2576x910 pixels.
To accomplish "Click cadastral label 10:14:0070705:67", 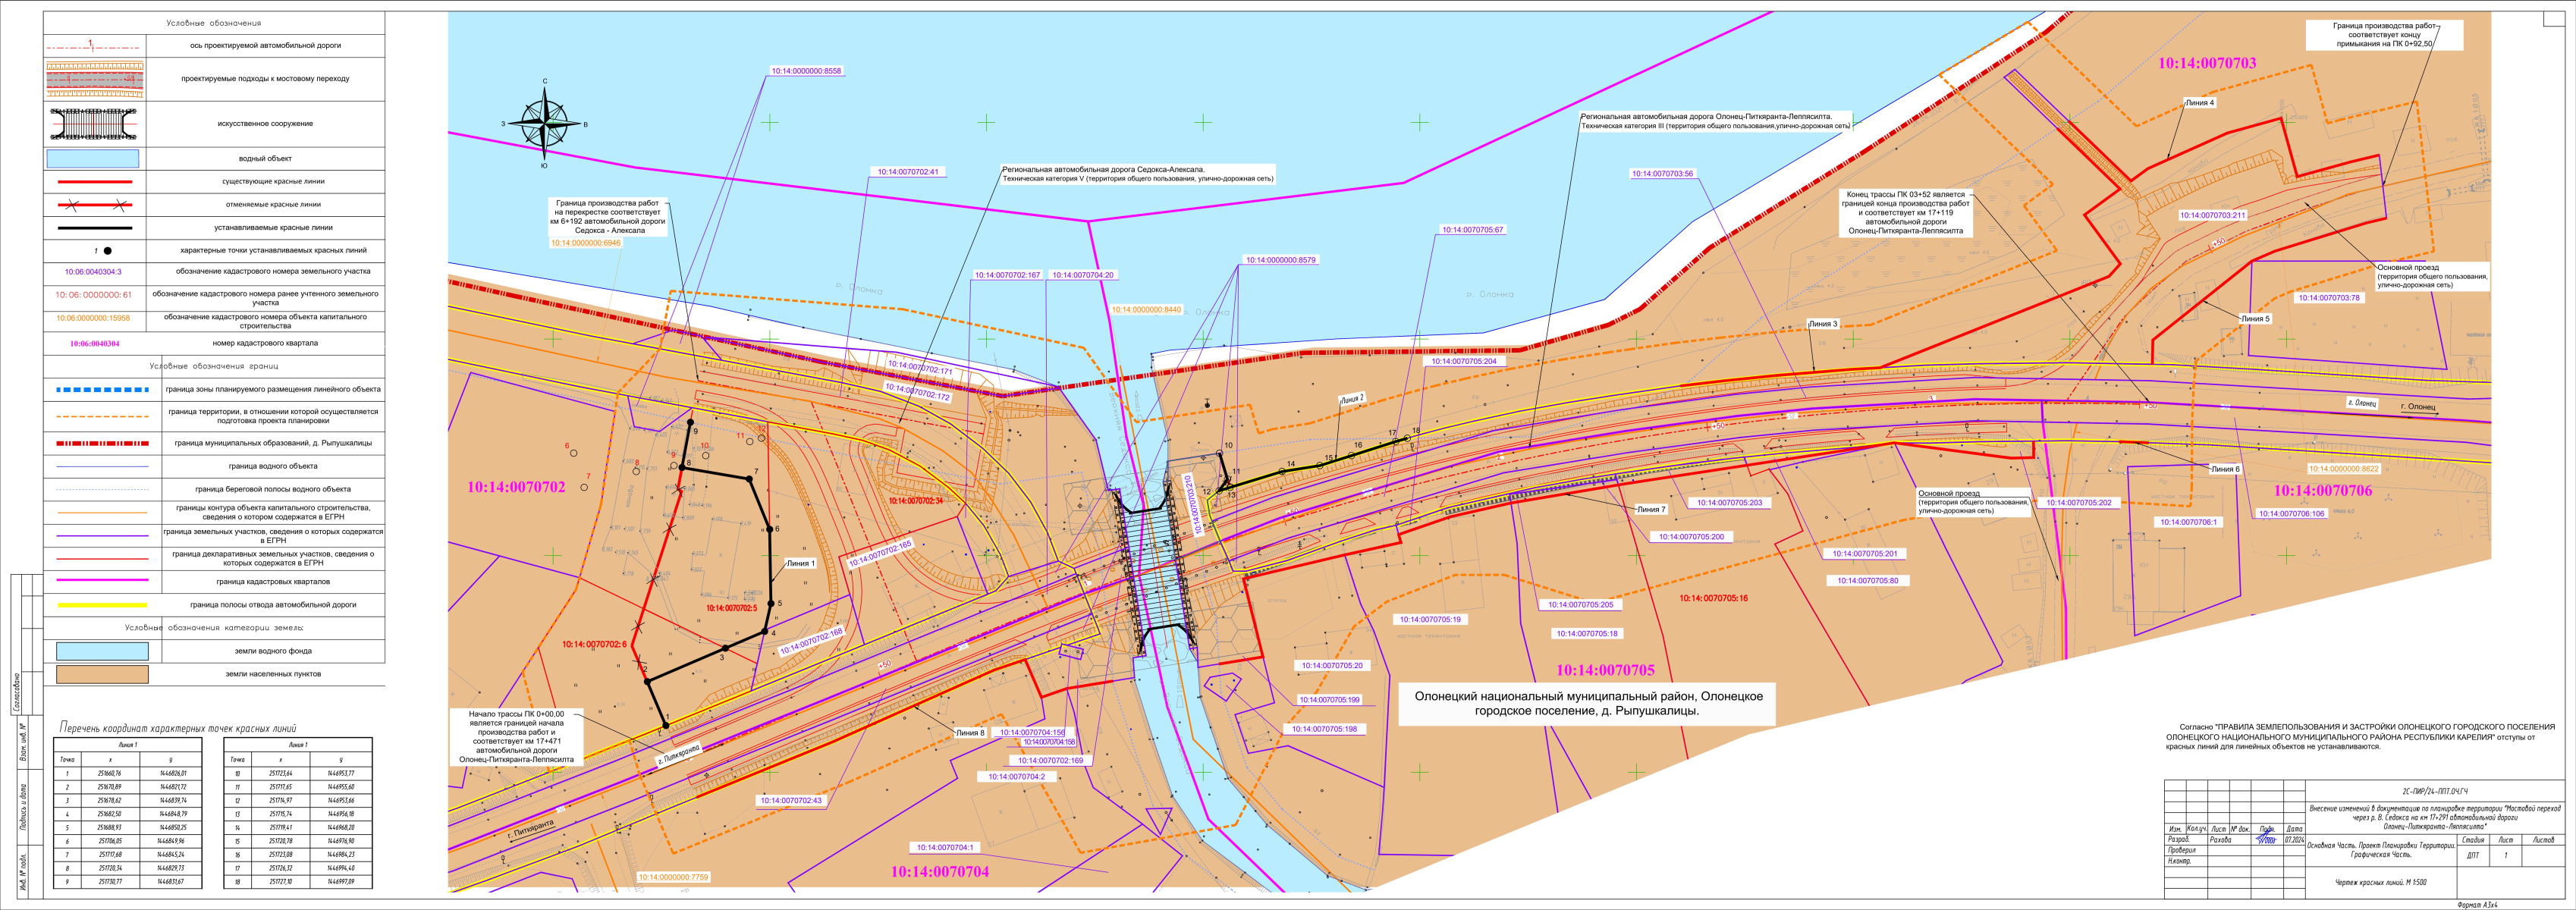I will pos(1472,230).
